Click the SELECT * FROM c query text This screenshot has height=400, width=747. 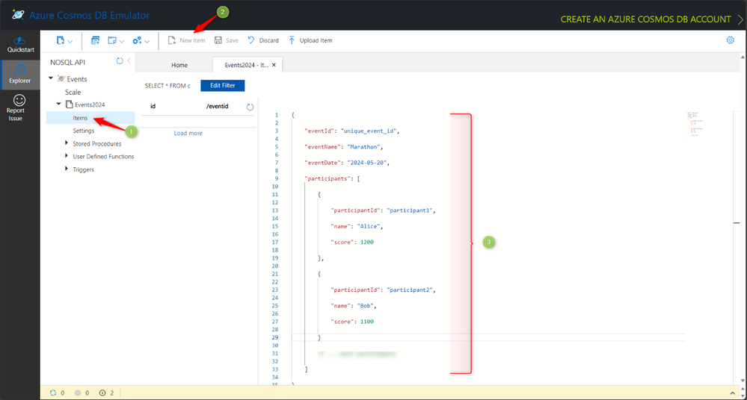click(x=167, y=86)
